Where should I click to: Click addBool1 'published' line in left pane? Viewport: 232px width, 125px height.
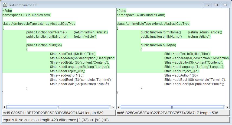click(80, 84)
